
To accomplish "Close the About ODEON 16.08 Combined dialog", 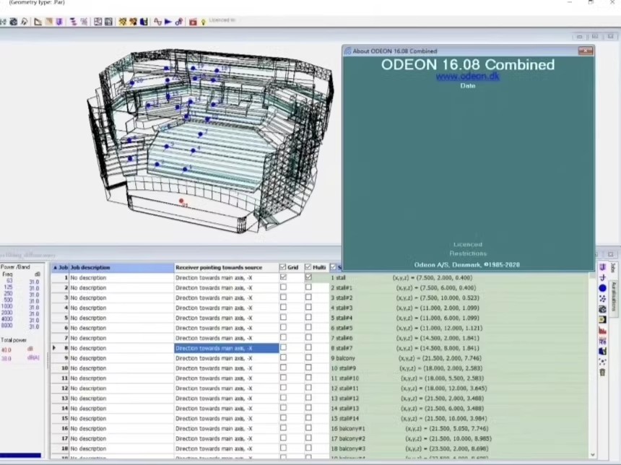I will [586, 51].
